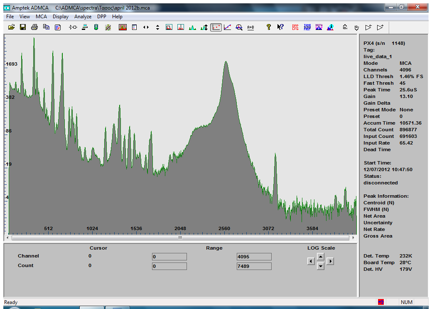Open the View menu

[x=25, y=17]
